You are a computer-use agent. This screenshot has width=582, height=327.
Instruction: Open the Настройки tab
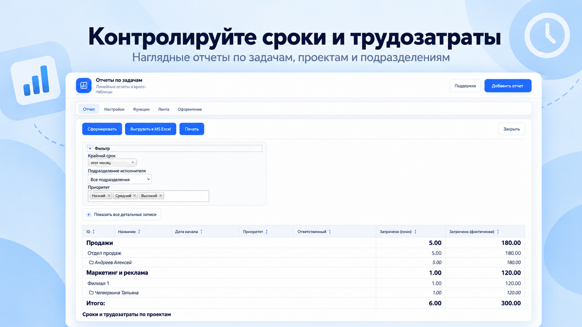(114, 109)
